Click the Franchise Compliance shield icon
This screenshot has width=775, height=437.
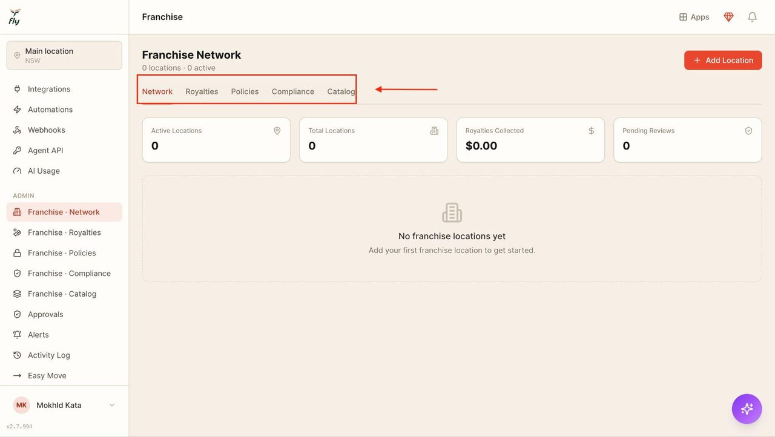[x=18, y=274]
